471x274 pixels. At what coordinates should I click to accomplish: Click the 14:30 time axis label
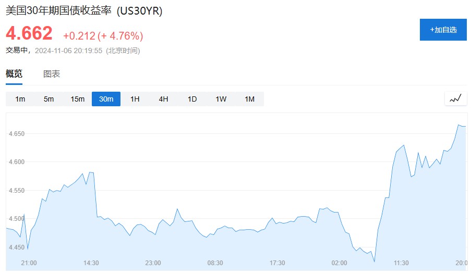tap(91, 263)
